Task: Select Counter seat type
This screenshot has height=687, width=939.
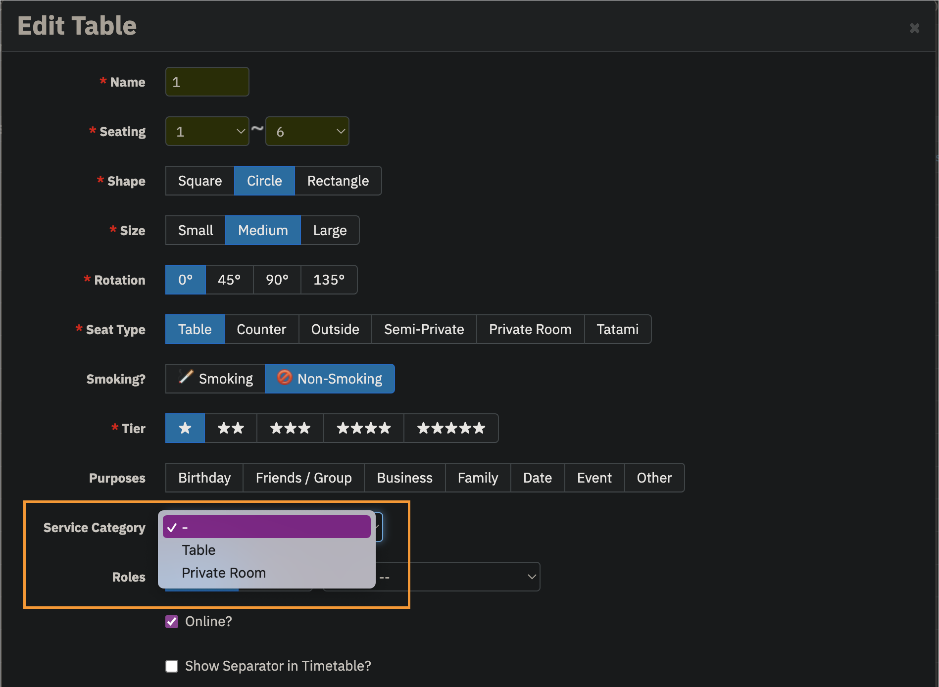Action: (x=261, y=329)
